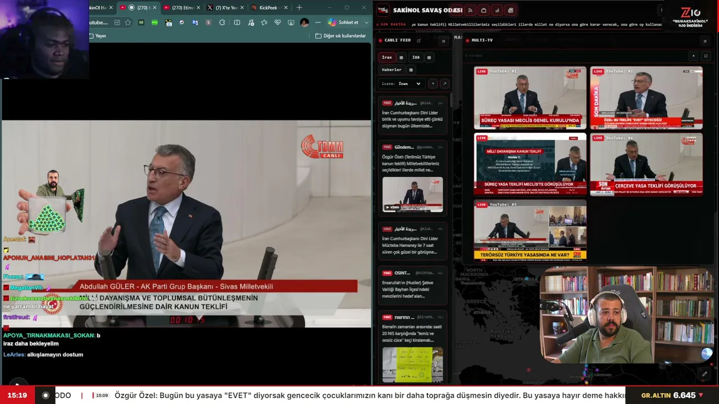Click the pencil edit icon on the map
Screen dimensions: 719x404
click(704, 374)
